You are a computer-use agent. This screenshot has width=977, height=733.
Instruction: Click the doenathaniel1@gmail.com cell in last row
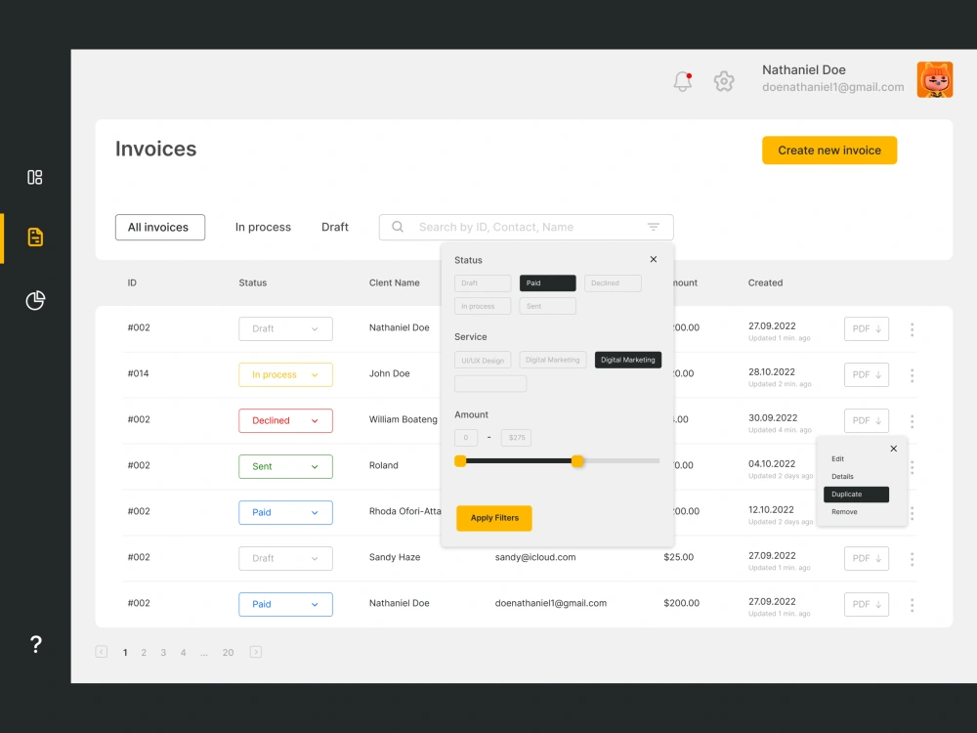pos(551,603)
